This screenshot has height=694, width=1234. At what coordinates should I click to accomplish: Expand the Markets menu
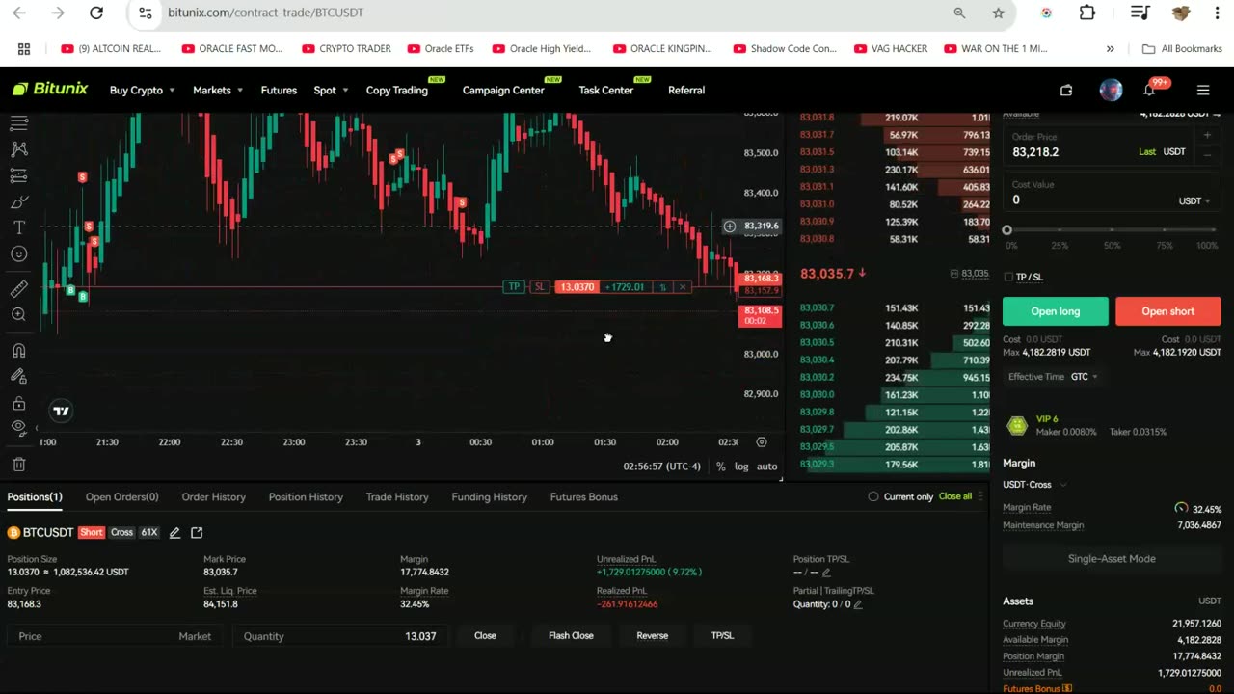(217, 90)
